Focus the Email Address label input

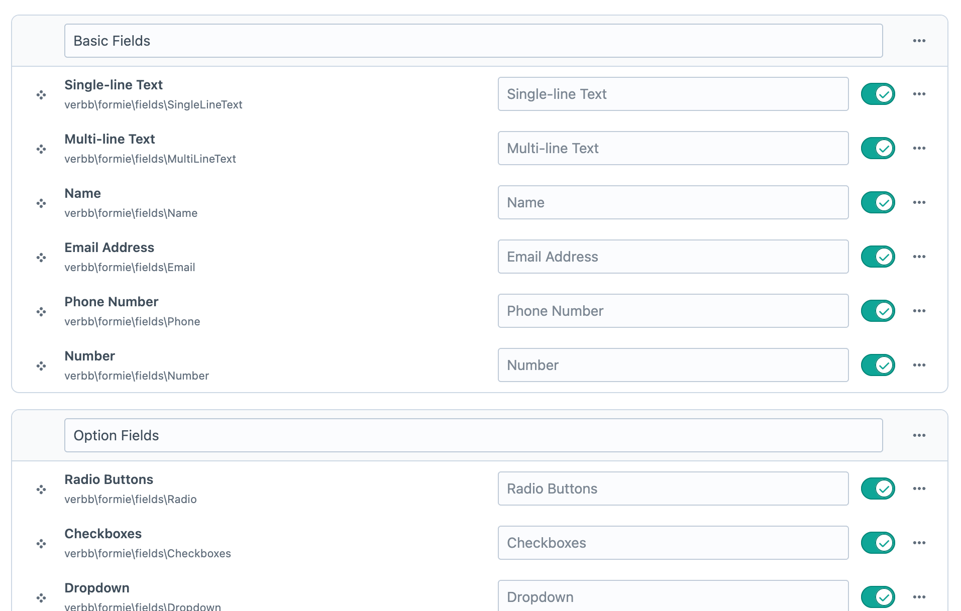[673, 257]
